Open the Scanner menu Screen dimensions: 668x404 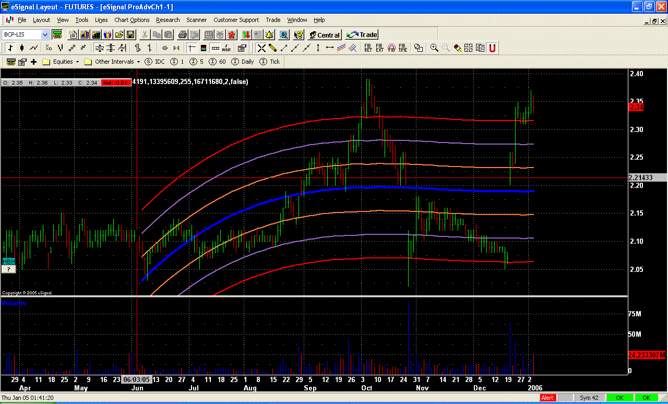[x=197, y=20]
